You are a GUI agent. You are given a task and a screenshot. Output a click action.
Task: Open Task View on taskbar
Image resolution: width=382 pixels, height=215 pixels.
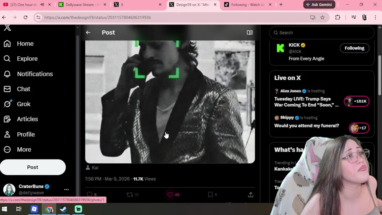coord(19,209)
